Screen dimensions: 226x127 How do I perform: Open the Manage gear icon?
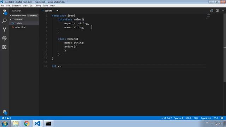pyautogui.click(x=5, y=112)
